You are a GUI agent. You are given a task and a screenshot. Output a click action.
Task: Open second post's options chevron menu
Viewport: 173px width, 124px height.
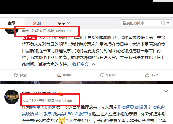(166, 91)
